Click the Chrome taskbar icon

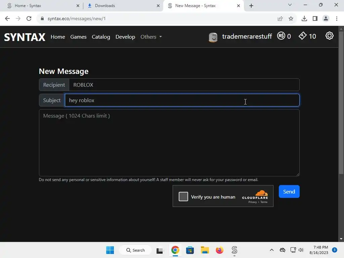[175, 250]
